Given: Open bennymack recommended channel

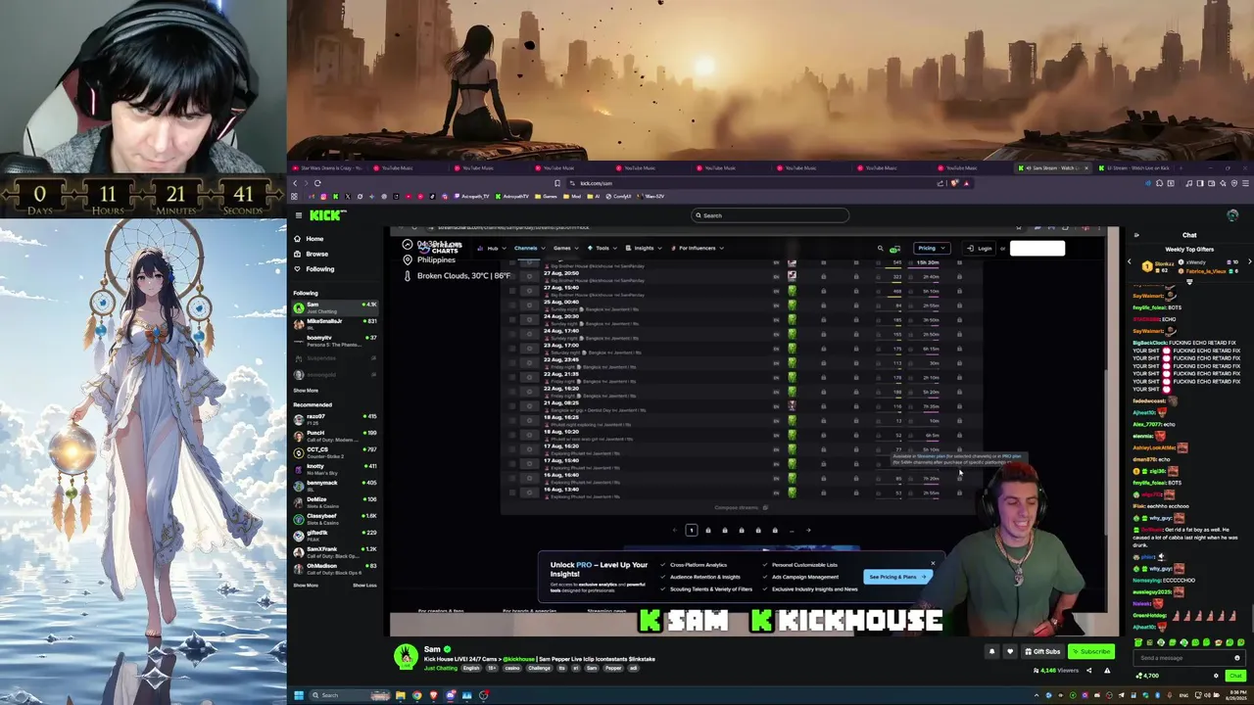Looking at the screenshot, I should point(334,485).
